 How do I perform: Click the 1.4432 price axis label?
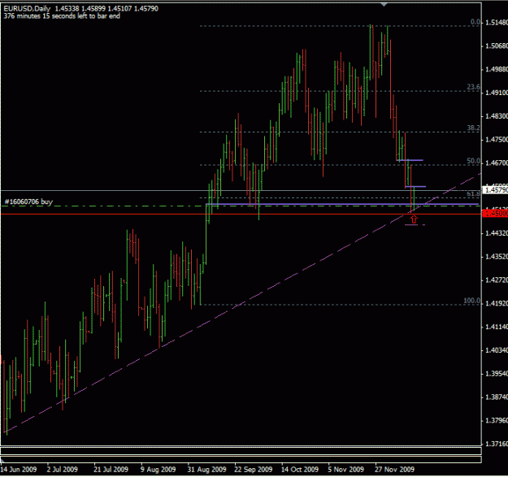[496, 233]
